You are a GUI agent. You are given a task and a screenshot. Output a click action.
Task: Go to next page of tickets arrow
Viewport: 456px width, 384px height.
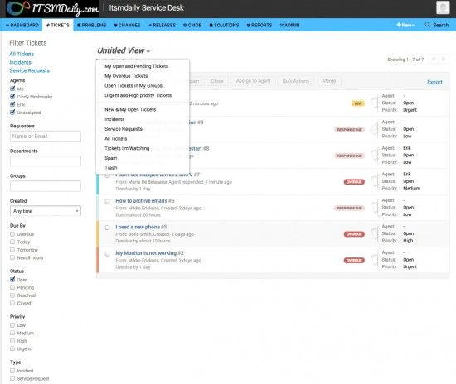point(444,60)
